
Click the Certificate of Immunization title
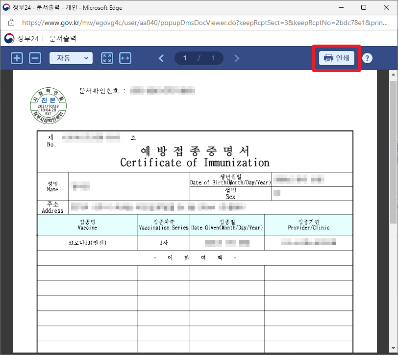(x=195, y=162)
